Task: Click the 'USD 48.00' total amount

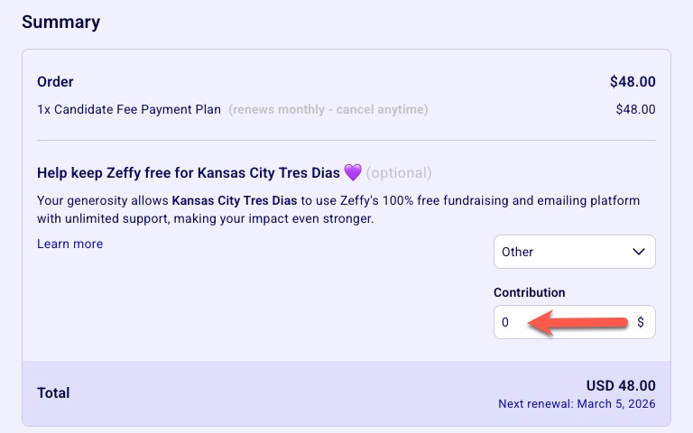Action: [x=621, y=385]
